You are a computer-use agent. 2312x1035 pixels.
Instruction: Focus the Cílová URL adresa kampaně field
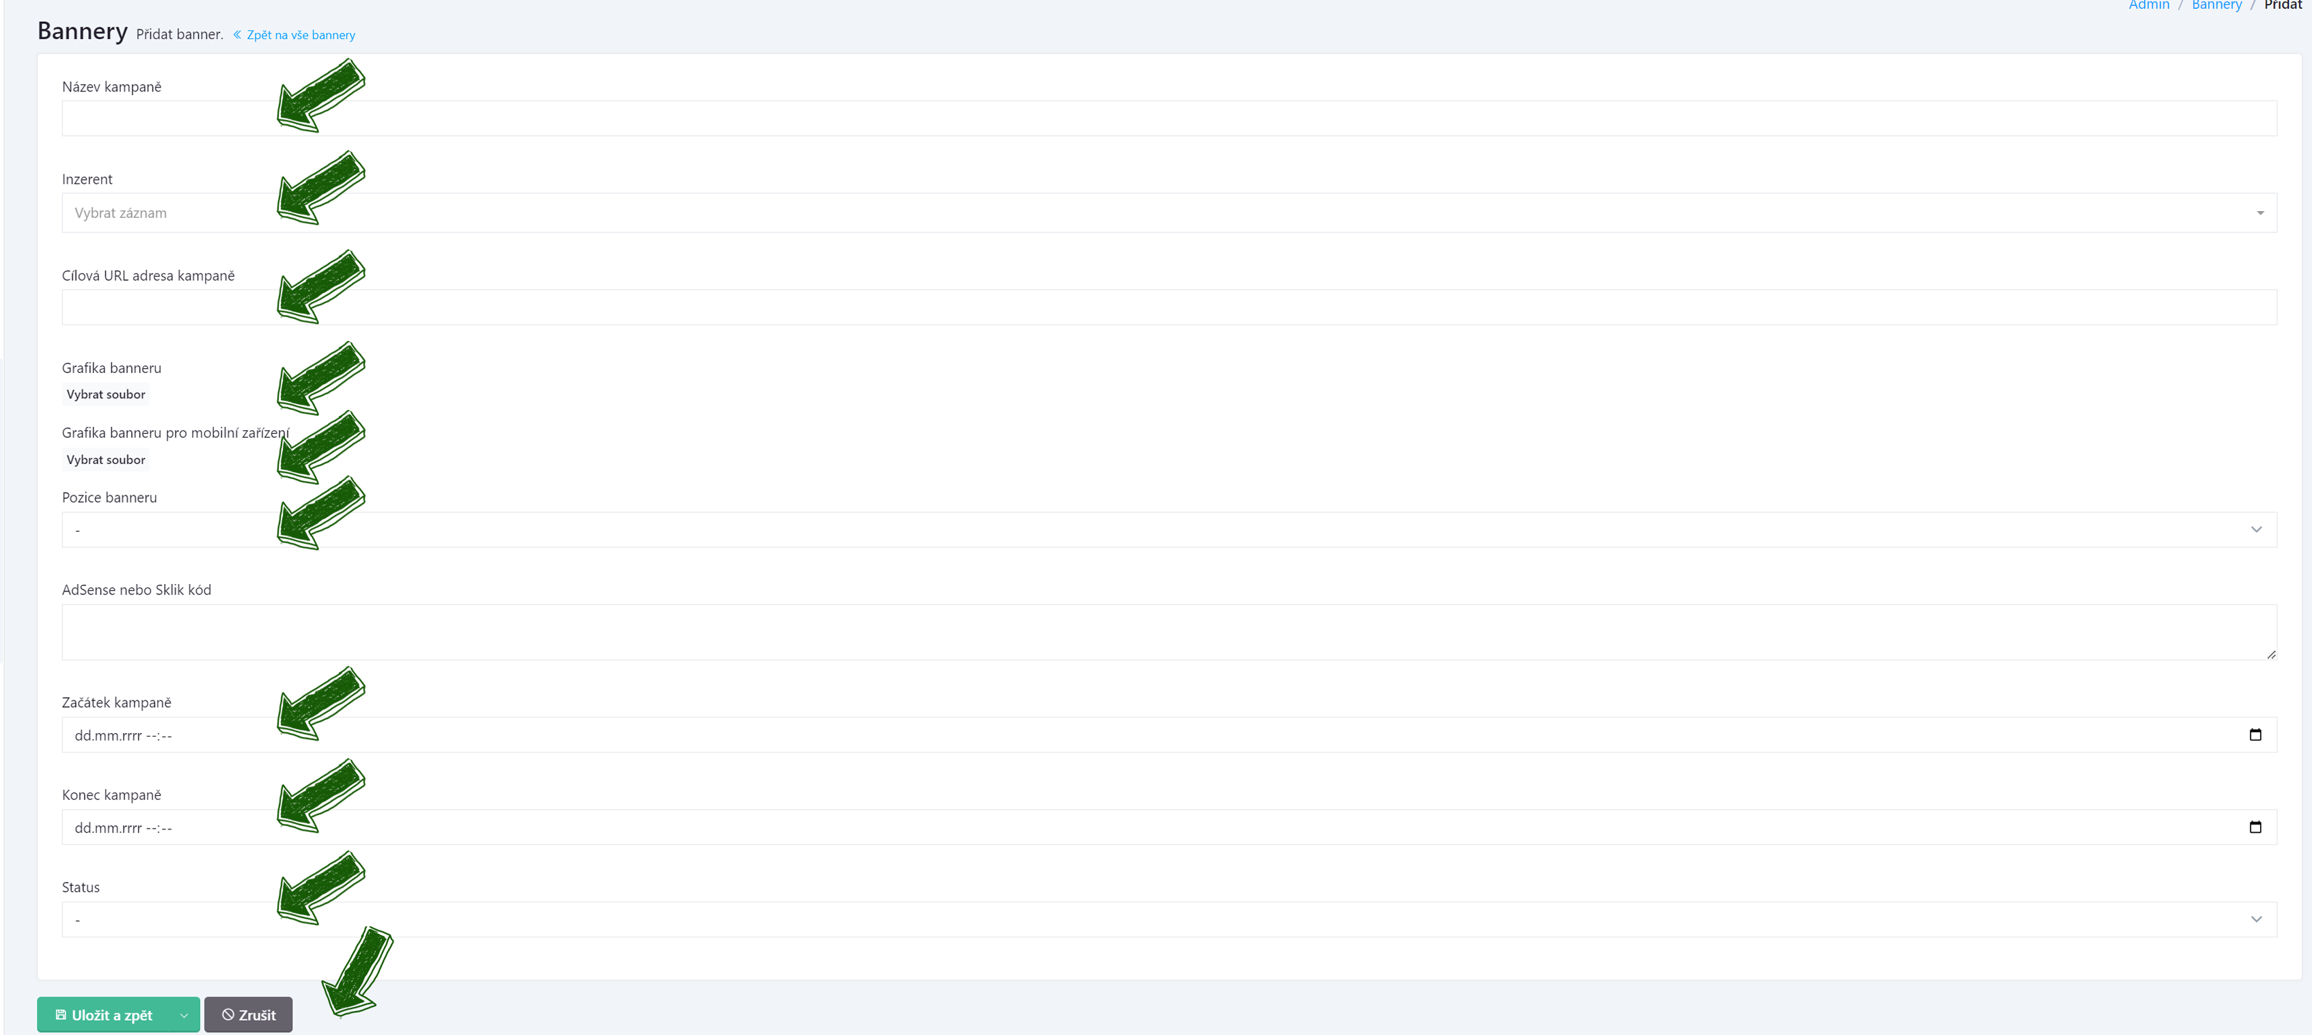tap(1168, 307)
